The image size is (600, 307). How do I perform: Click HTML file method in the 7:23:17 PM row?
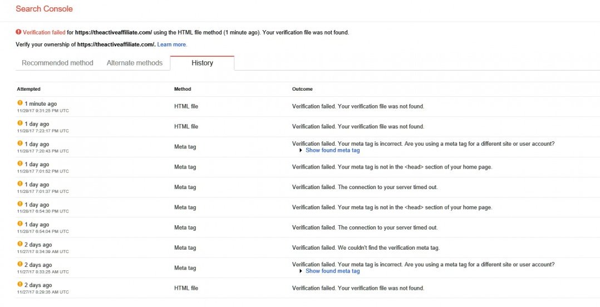pyautogui.click(x=186, y=126)
